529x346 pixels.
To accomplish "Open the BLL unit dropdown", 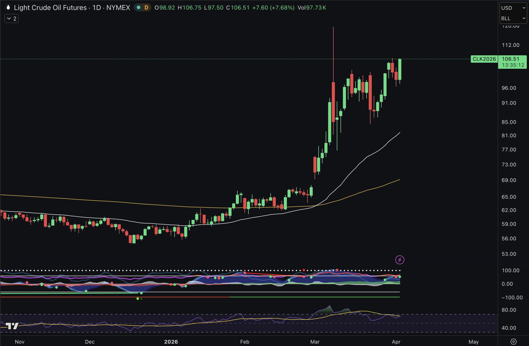I will point(513,18).
